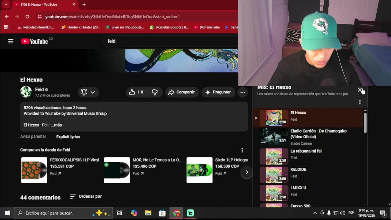391x220 pixels.
Task: Open the more actions menu beside Preguntar
Action: coord(243,92)
